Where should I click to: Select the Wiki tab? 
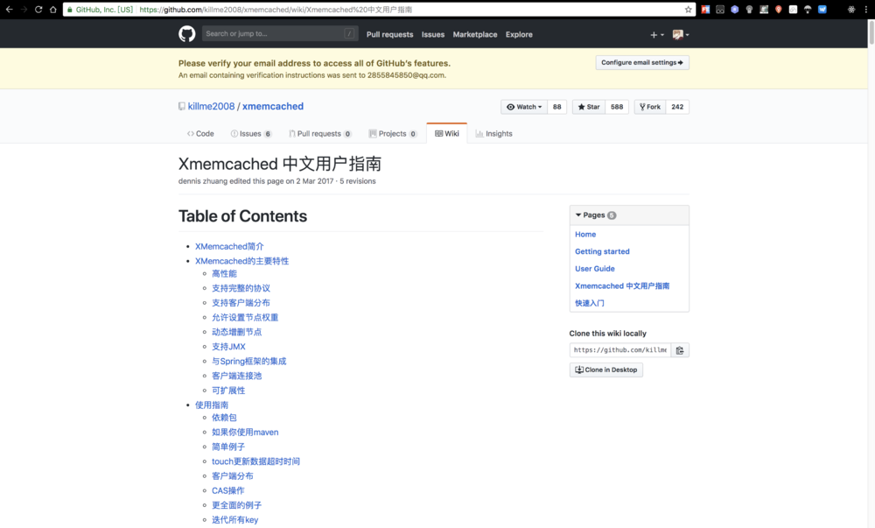pos(447,133)
